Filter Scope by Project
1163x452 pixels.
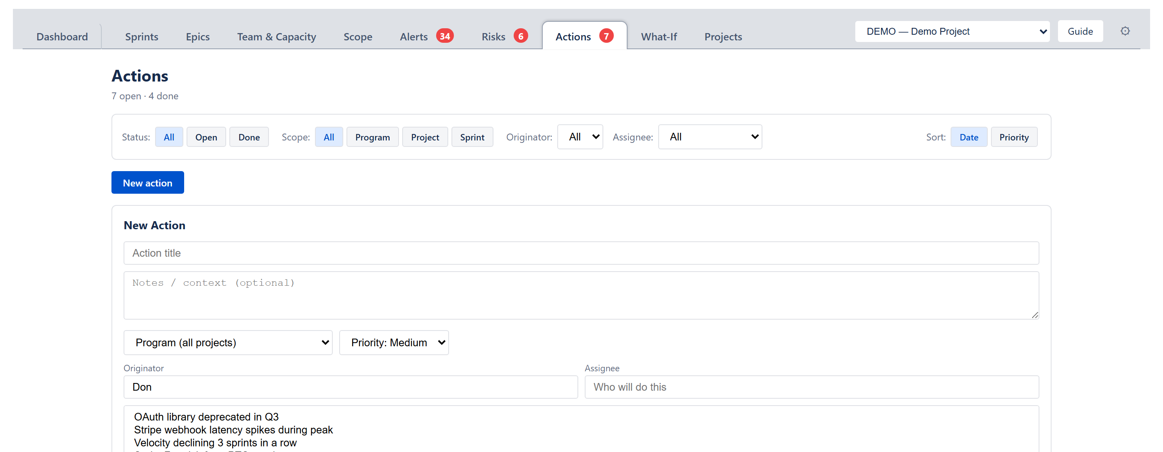click(x=425, y=137)
